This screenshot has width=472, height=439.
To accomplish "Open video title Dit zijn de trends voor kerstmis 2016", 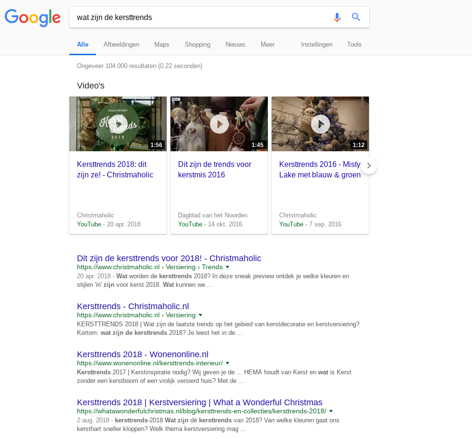I will [x=215, y=169].
